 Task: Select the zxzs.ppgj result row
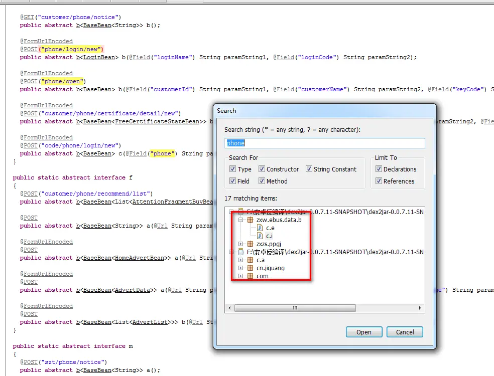click(x=269, y=244)
